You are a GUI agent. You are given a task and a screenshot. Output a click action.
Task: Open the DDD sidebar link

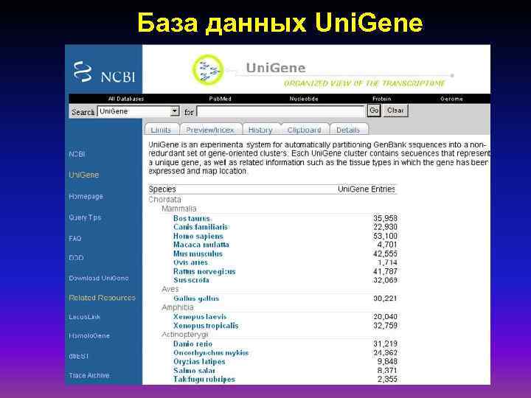pyautogui.click(x=76, y=257)
